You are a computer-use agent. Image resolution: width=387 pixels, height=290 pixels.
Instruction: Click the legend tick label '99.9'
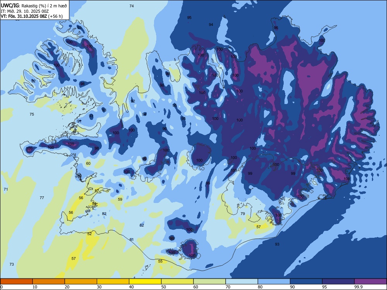pos(358,287)
